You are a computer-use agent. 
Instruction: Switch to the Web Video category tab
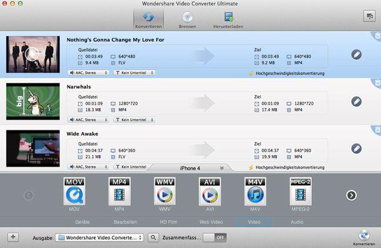(211, 222)
